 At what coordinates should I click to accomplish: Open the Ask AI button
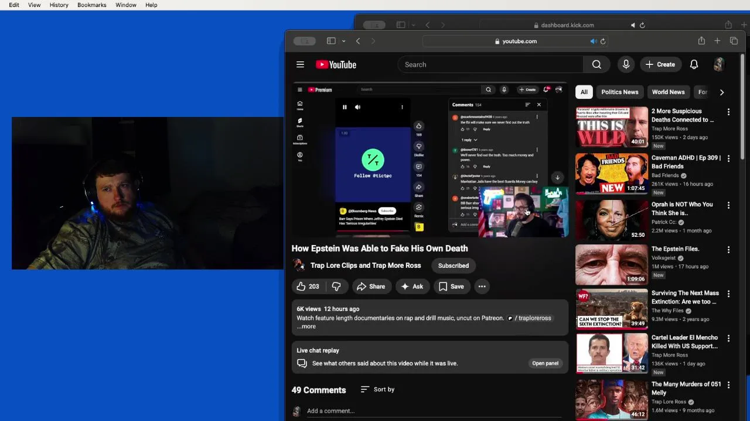412,287
